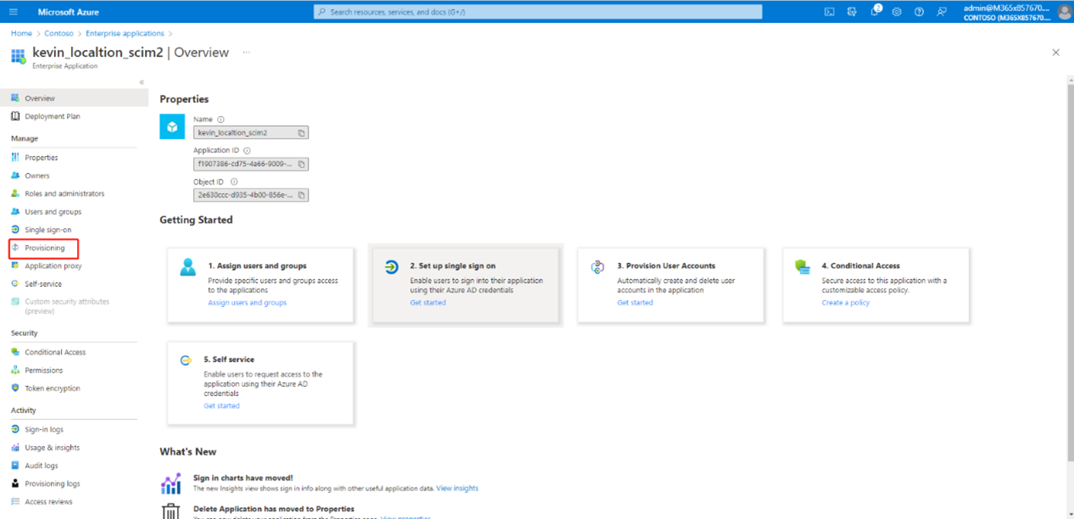Open the Directories and subscriptions filter icon
1074x519 pixels.
[852, 12]
